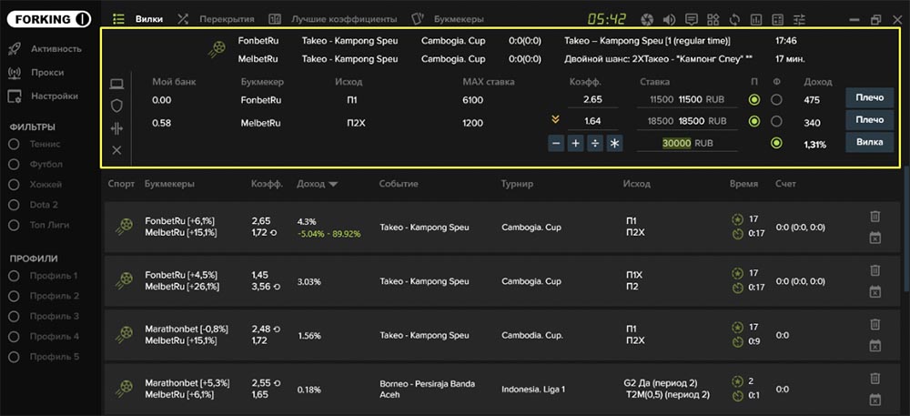This screenshot has width=910, height=416.
Task: Delete the Borneo - Persiraja fork row
Action: tap(875, 379)
